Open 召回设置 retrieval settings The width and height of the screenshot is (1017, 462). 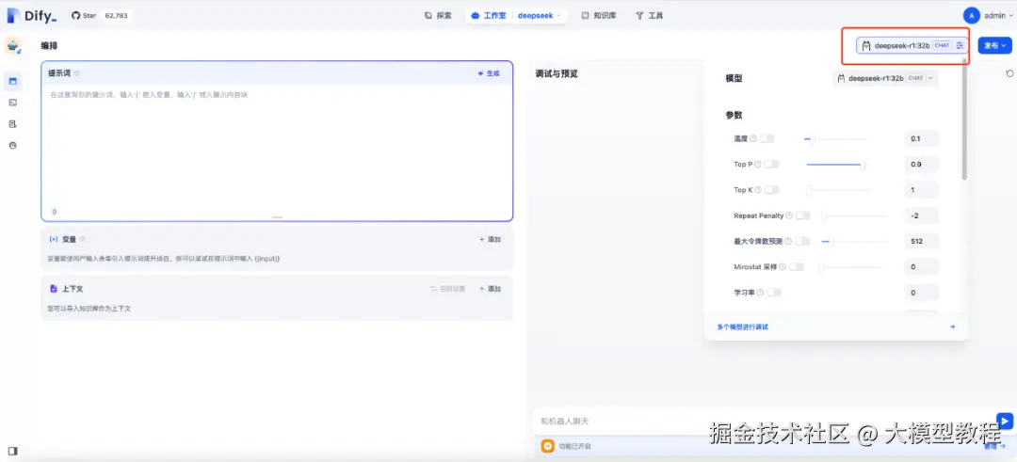[x=448, y=288]
